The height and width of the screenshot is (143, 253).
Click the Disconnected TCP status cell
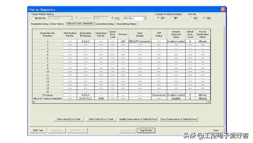point(159,95)
